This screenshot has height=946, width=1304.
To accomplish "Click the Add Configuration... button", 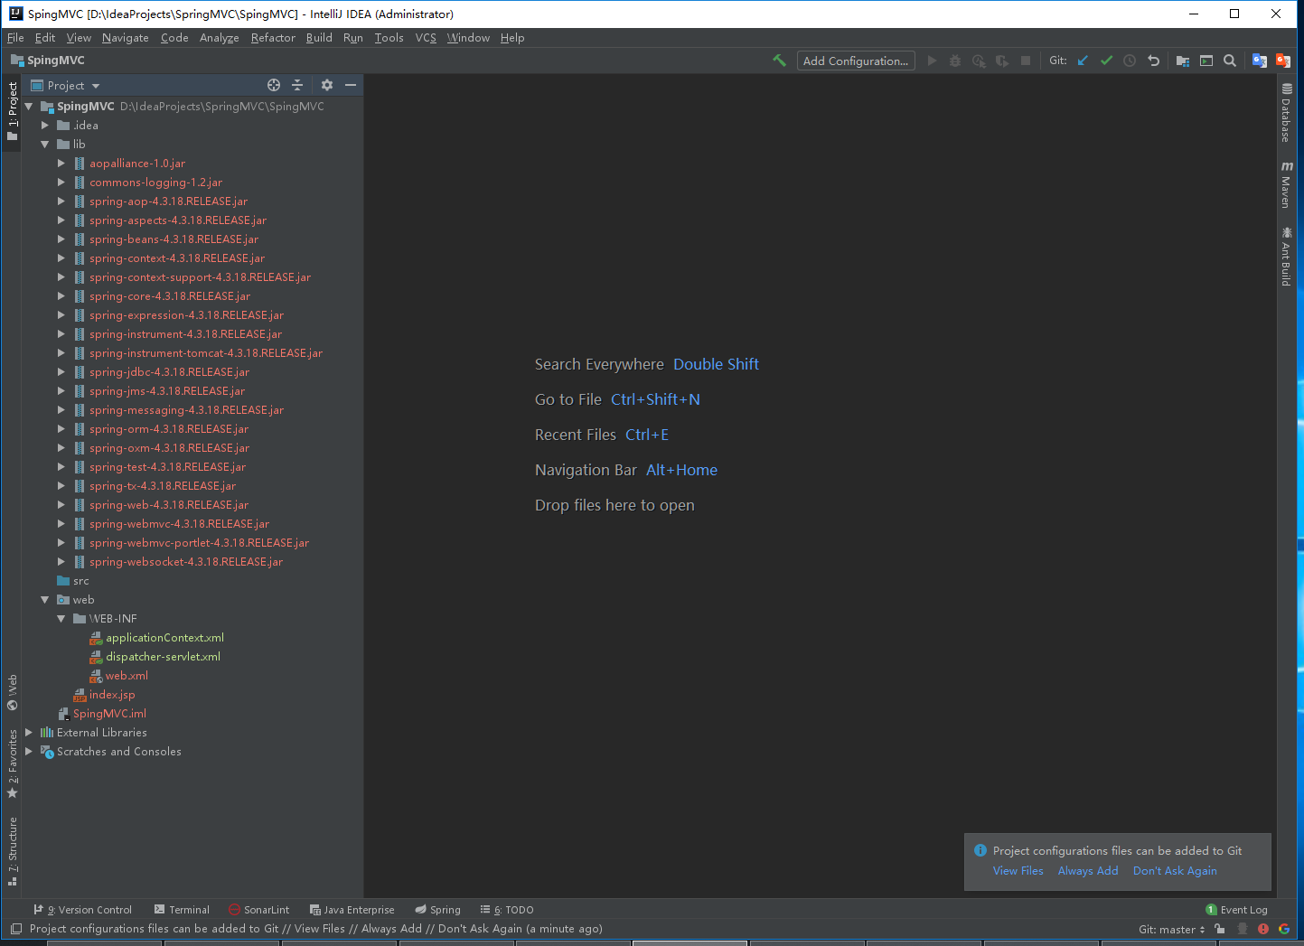I will pos(856,61).
